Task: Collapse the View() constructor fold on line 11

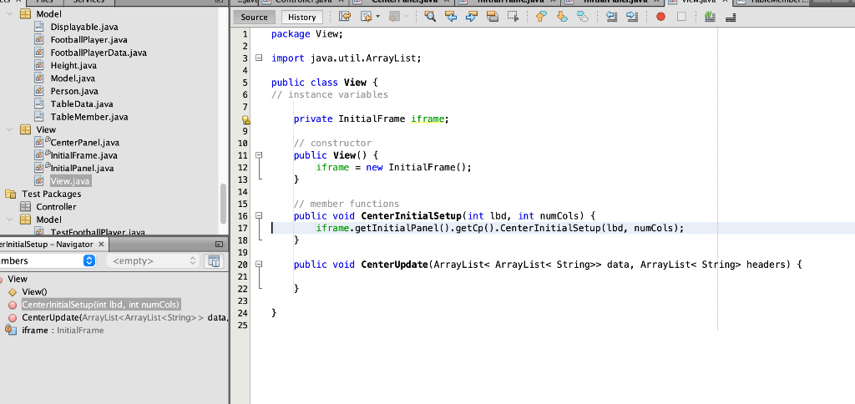Action: tap(259, 155)
